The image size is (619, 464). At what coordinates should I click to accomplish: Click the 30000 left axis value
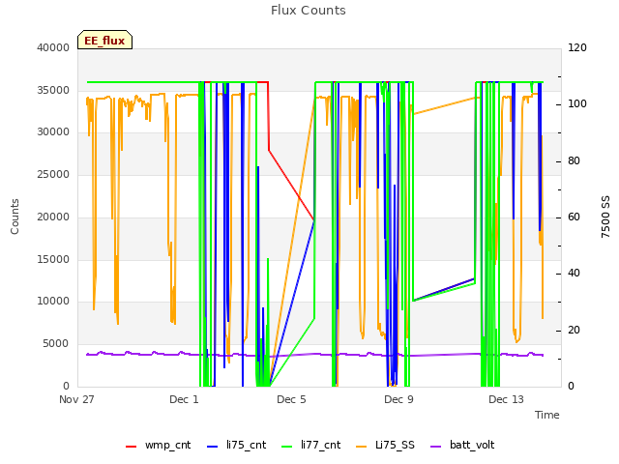[x=53, y=132]
